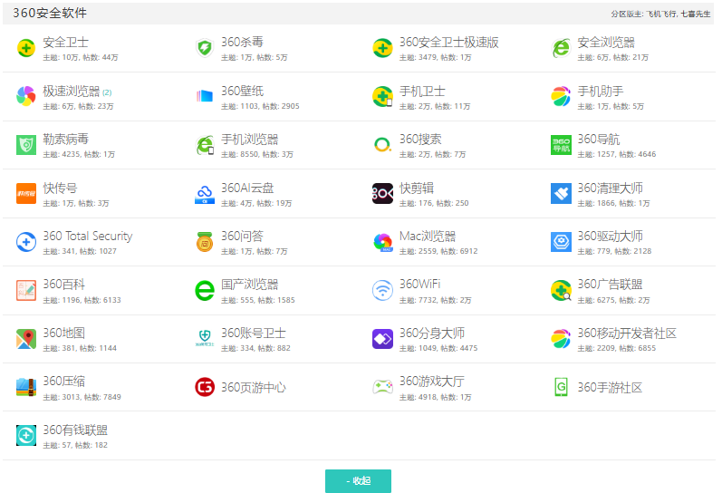Go to the 360移动开发者社区 link

point(627,333)
